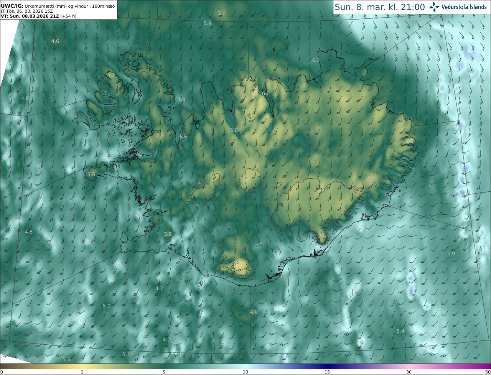Click the 5.0 value label on the map

tap(107, 306)
